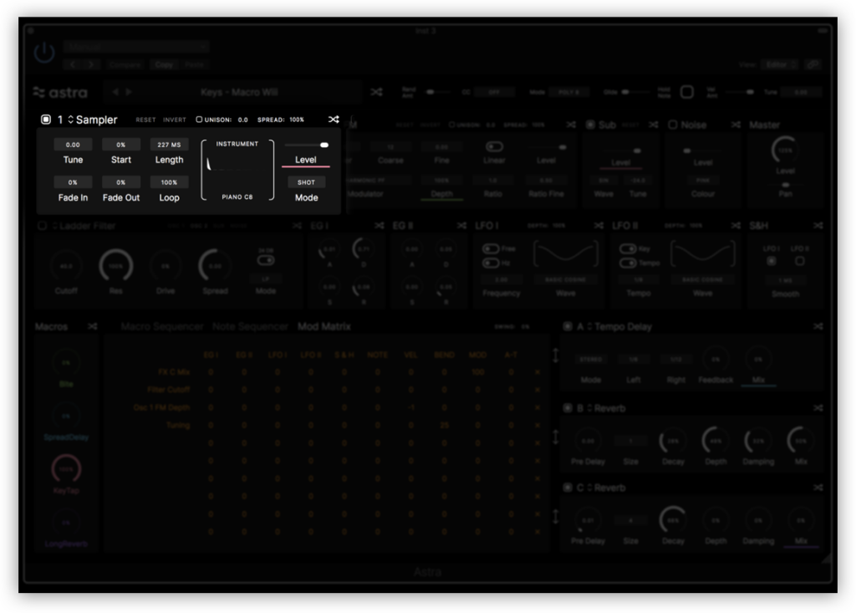The height and width of the screenshot is (613, 856).
Task: Enable the Sampler Unison checkbox
Action: pyautogui.click(x=199, y=120)
